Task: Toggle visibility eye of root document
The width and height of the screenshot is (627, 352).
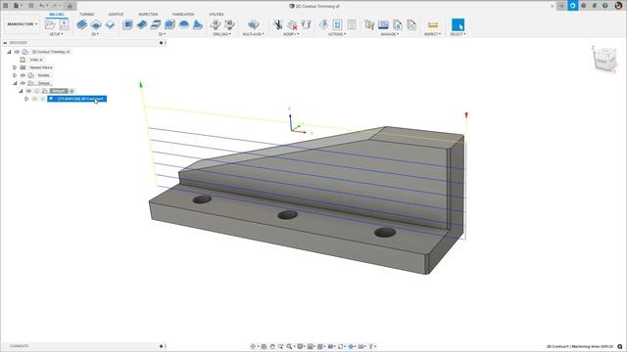Action: (x=17, y=52)
